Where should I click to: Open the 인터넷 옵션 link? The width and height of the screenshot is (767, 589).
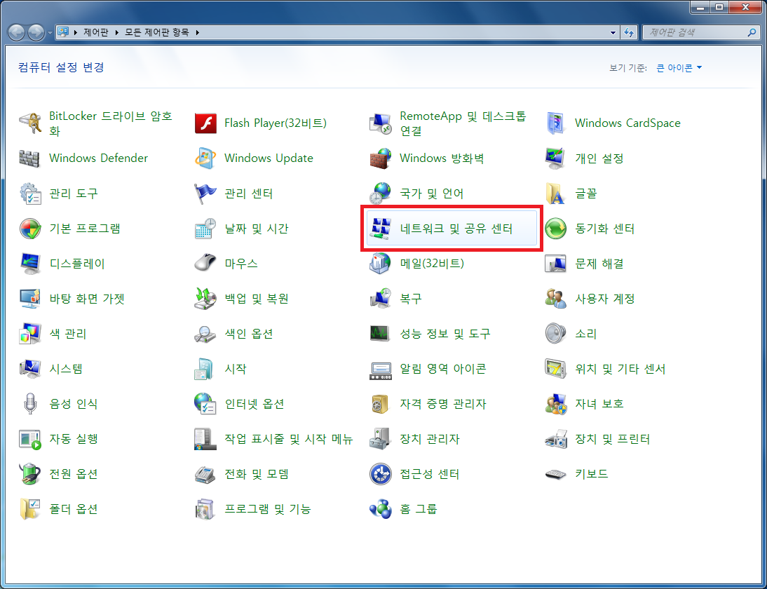point(254,404)
